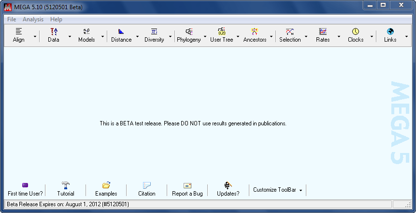This screenshot has height=213, width=416.
Task: Click the Align toolbar icon
Action: [x=18, y=31]
